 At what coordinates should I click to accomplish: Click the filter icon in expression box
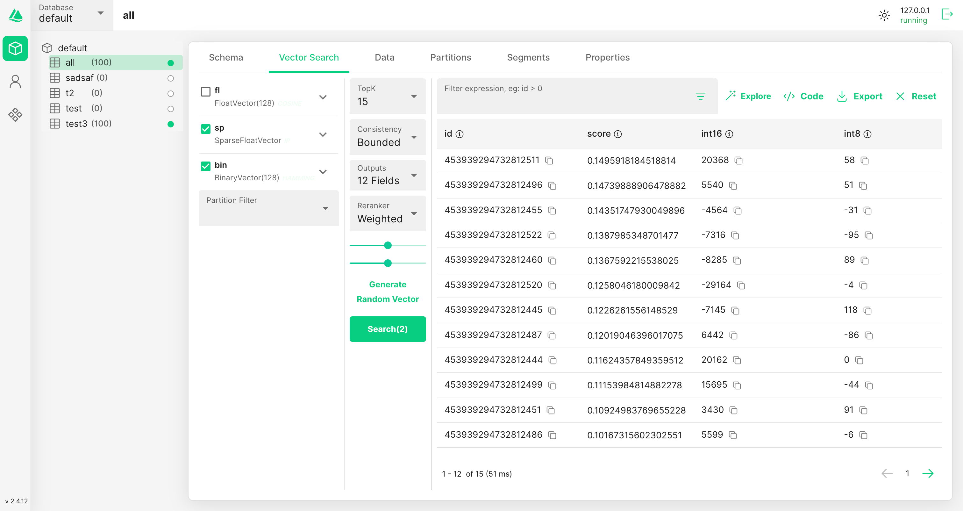(x=701, y=97)
